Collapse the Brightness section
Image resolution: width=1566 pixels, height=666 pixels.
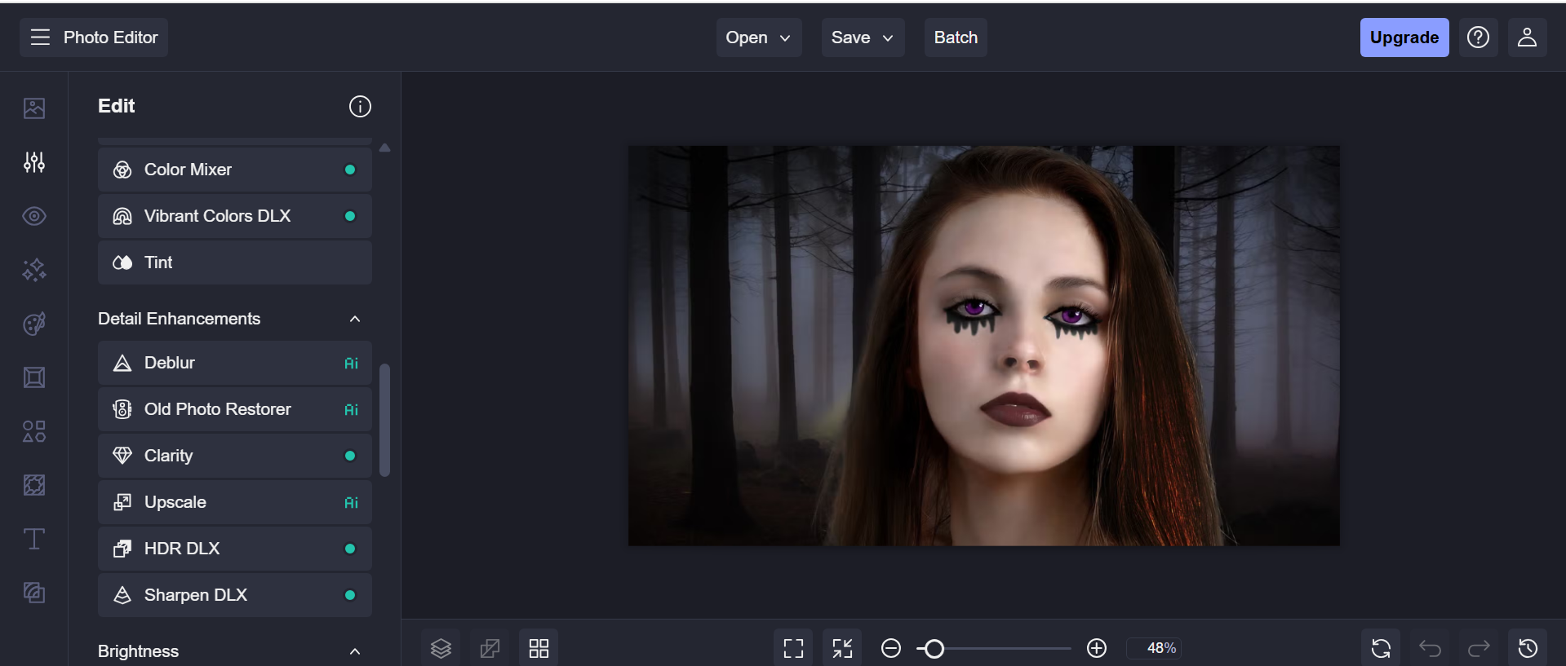[355, 651]
